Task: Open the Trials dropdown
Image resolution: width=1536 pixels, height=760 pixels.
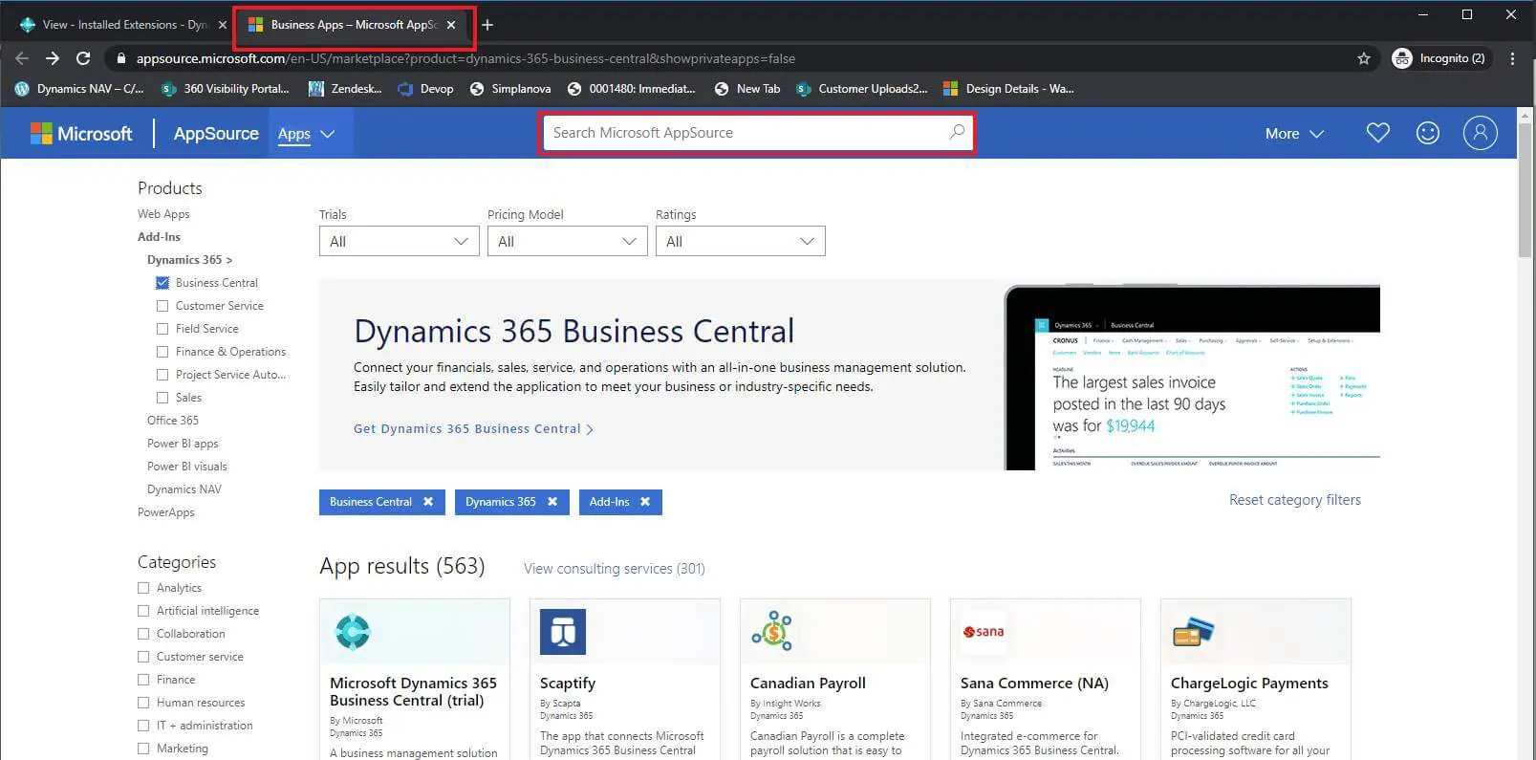Action: pyautogui.click(x=399, y=241)
